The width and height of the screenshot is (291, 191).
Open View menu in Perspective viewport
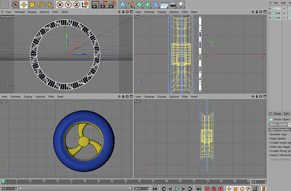(x=8, y=12)
